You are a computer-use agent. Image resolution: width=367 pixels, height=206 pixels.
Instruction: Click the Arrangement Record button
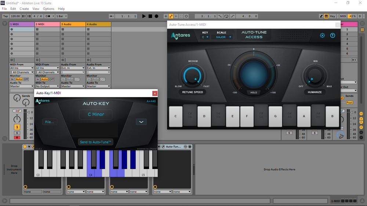(x=157, y=16)
